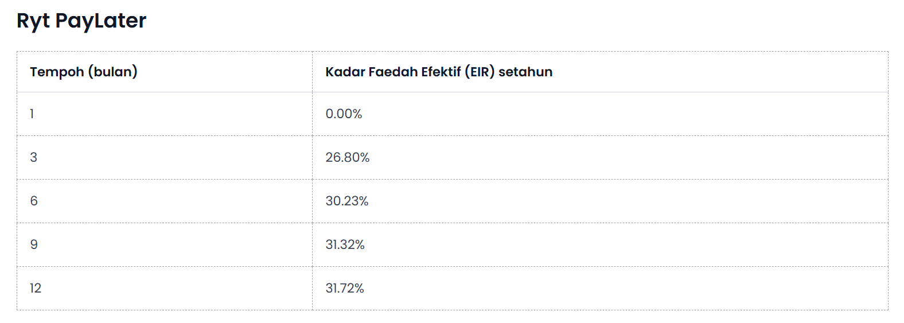
Task: Click the word Tempoh in the header
Action: coord(57,72)
